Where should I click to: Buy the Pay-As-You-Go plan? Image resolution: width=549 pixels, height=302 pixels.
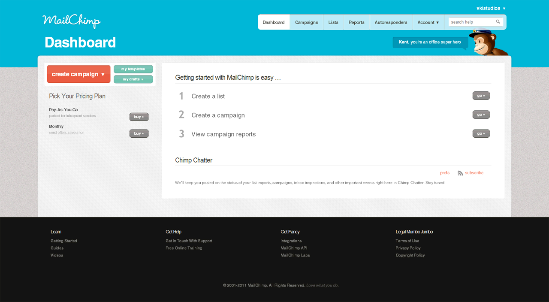139,117
